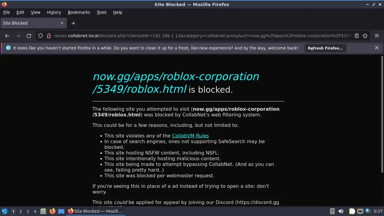Screen dimensions: 384x216
Task: Open the Firefox hamburger application menu
Action: pos(377,36)
